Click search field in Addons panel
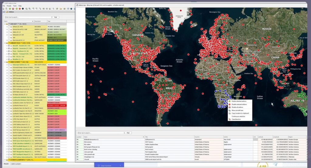The height and width of the screenshot is (168, 311). coord(28,17)
